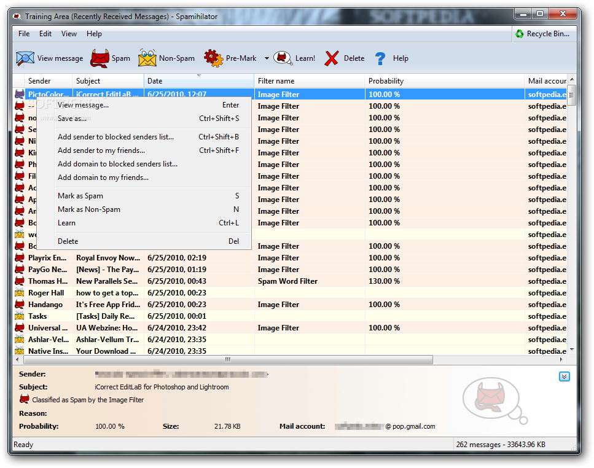The height and width of the screenshot is (468, 594).
Task: Select the '[Tasks] Daily Re...' subject
Action: (105, 316)
